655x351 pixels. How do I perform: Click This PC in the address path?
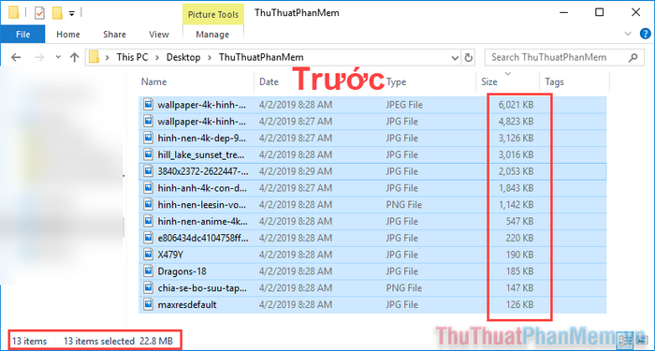[x=132, y=57]
